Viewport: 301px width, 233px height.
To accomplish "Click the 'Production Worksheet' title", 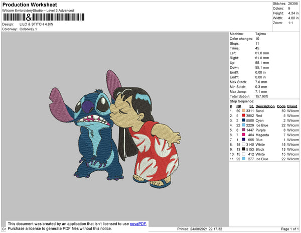I will pos(30,5).
